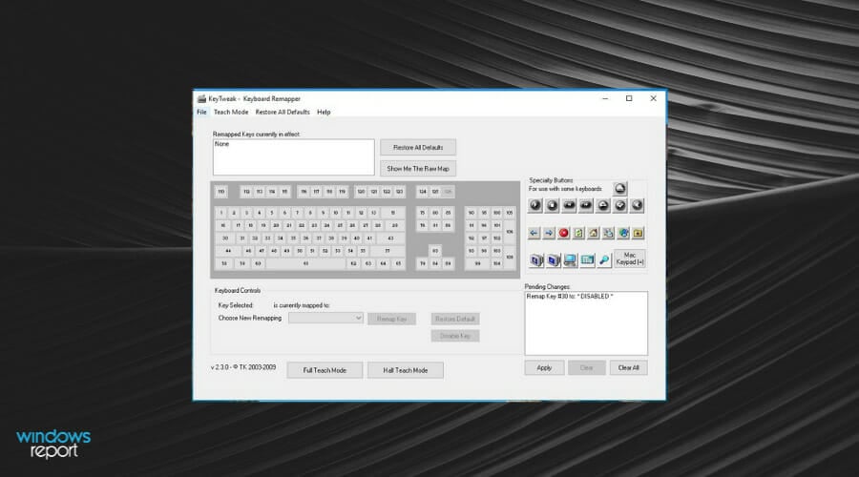The width and height of the screenshot is (859, 477).
Task: Click the red Stop browser button
Action: (564, 233)
